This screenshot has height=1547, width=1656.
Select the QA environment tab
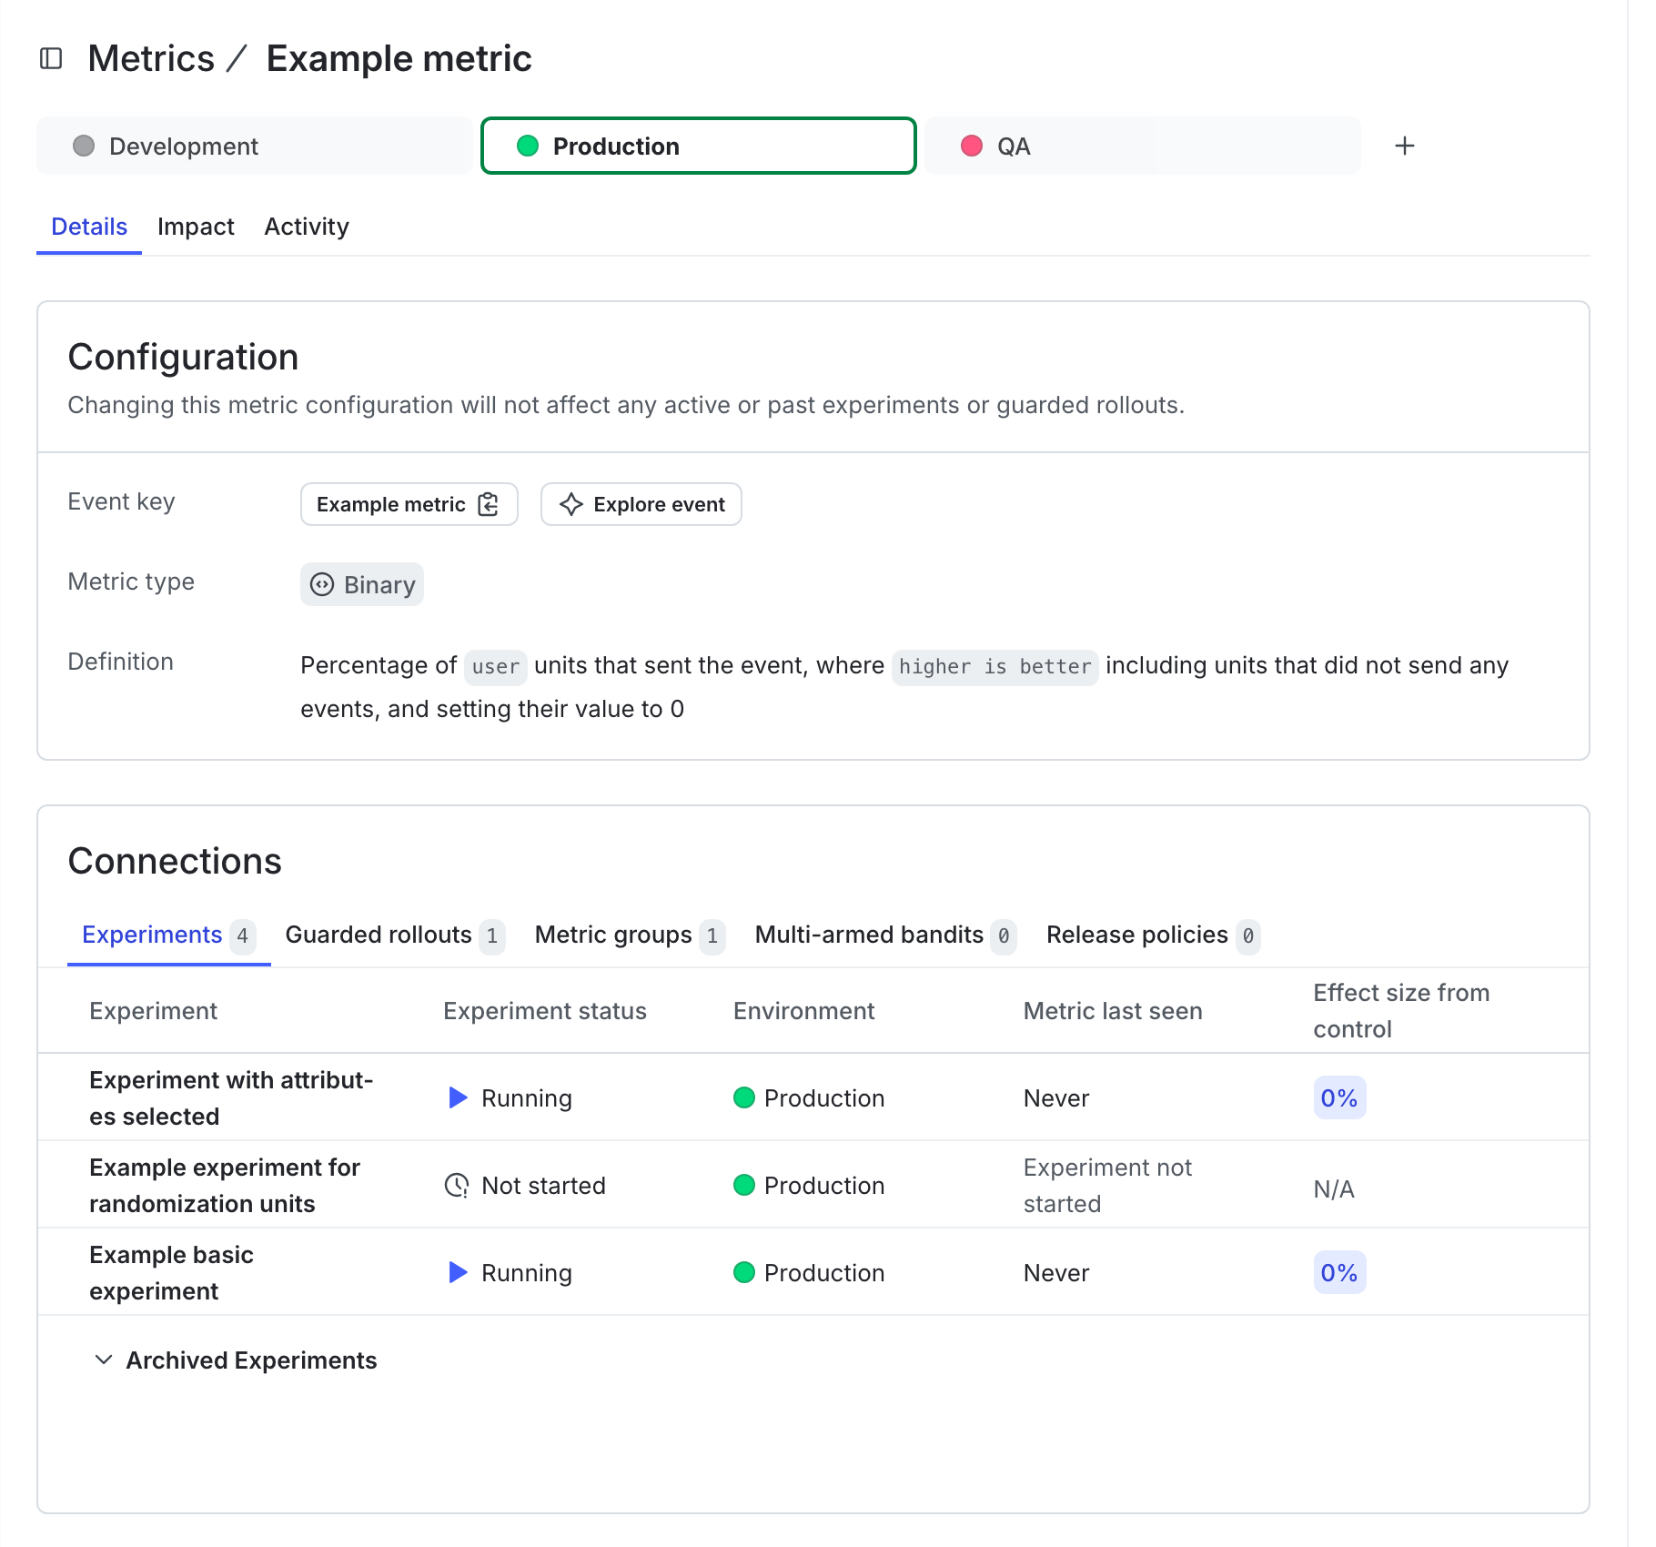[x=1012, y=146]
